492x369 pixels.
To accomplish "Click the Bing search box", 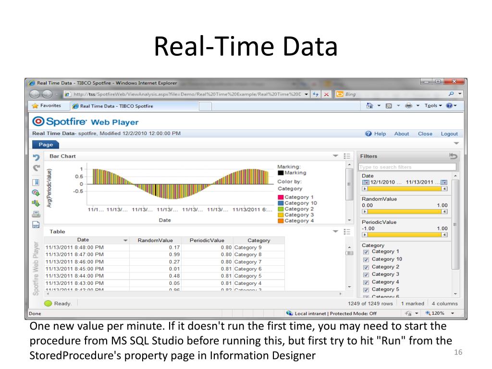I will (395, 94).
